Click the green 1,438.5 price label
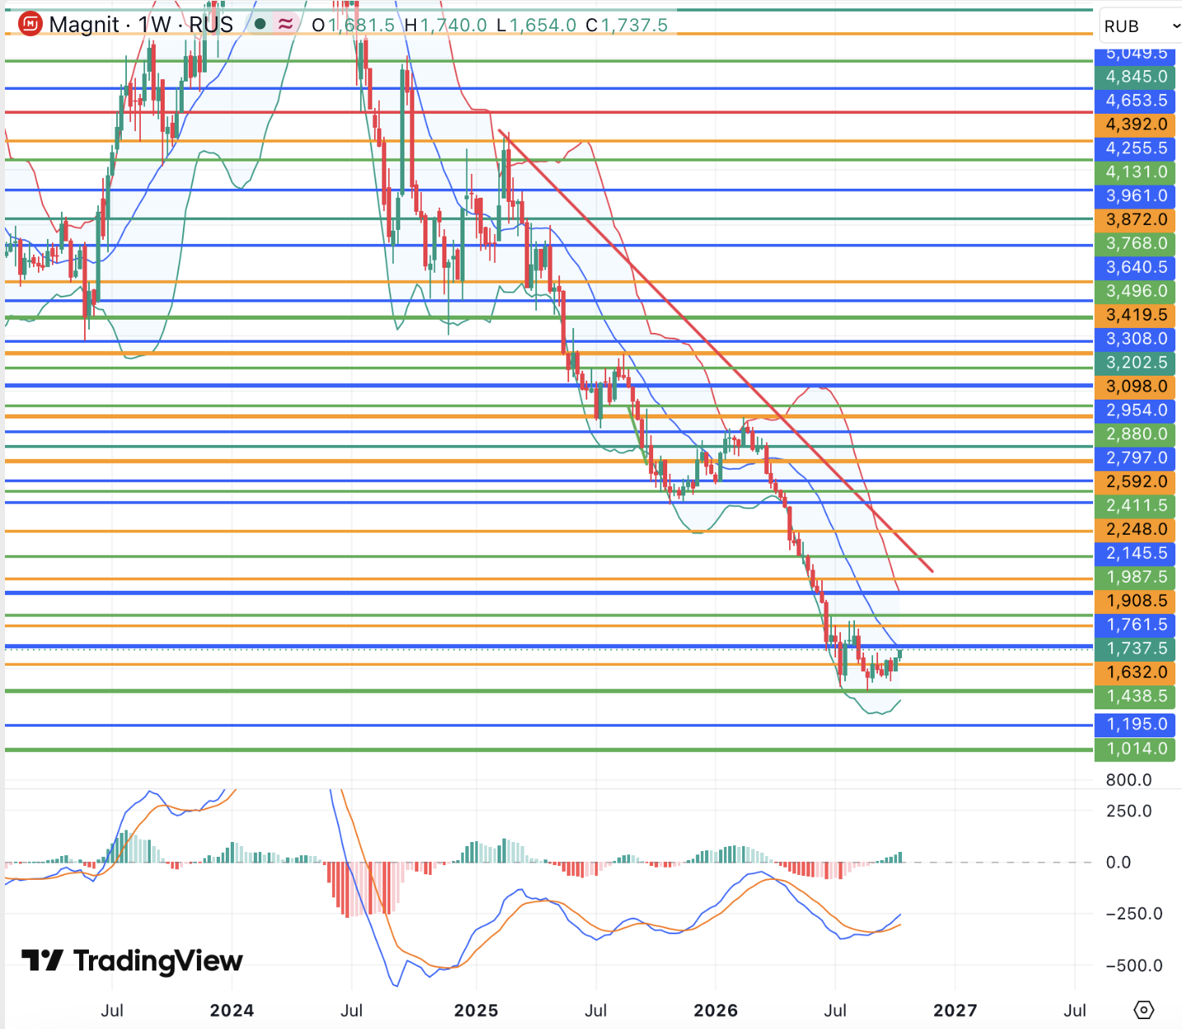The image size is (1182, 1029). click(1136, 698)
